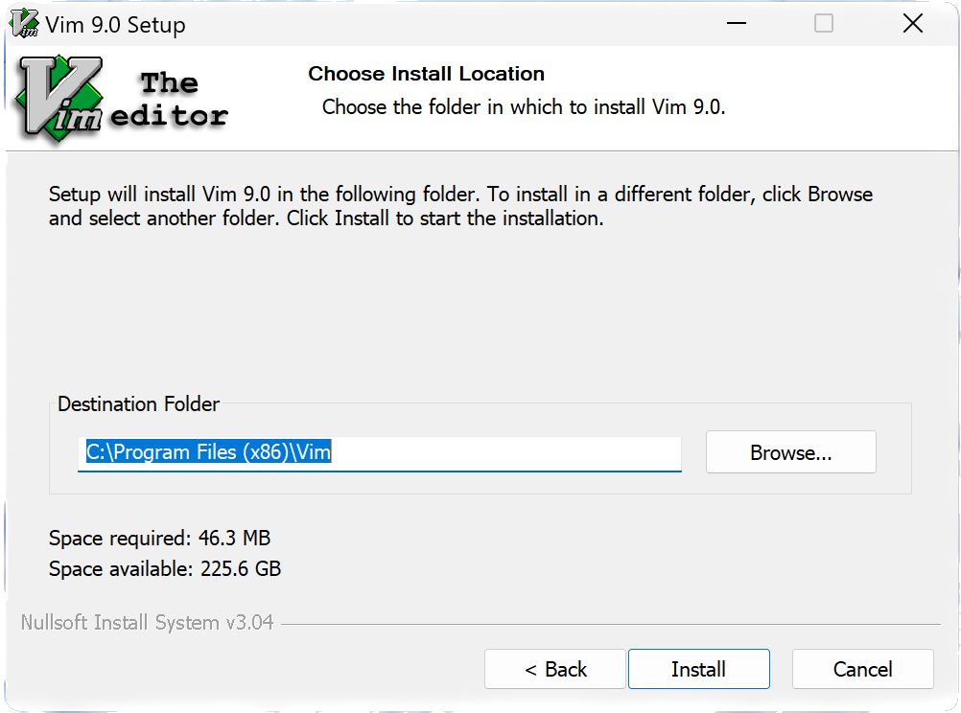Click the "Setup will install Vim 9.0" instructions
Viewport: 961px width, 713px height.
point(460,206)
